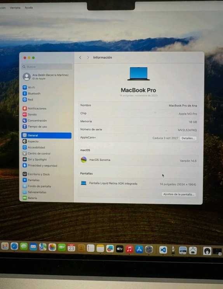223x289 pixels.
Task: Open App Store from the Dock
Action: point(139,249)
